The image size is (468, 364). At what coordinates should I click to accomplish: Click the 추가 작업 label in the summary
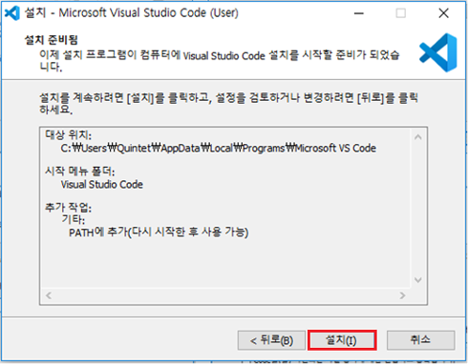tap(68, 208)
